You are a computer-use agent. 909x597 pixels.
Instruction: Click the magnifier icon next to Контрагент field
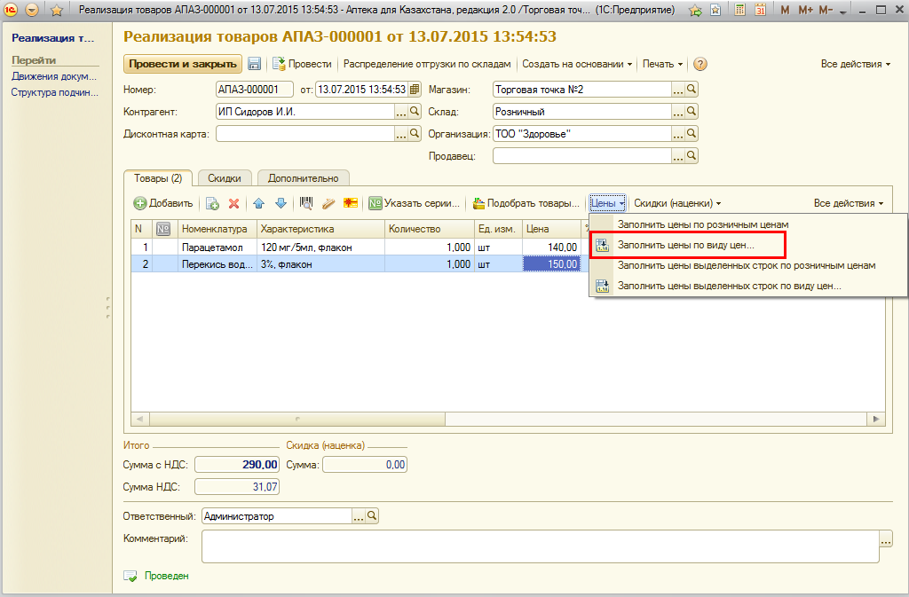point(415,112)
